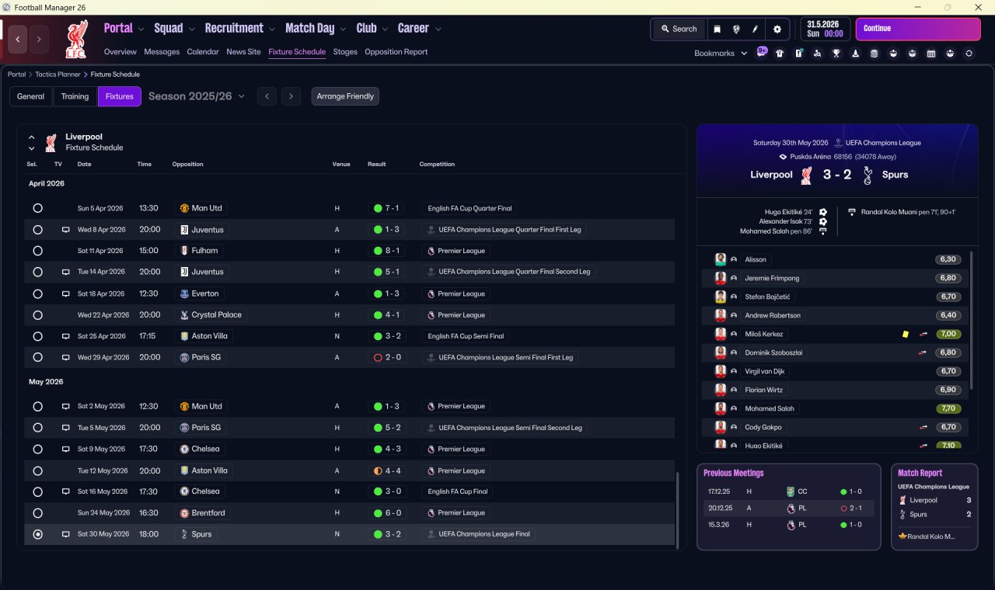995x590 pixels.
Task: Click the Everton crest in fixtures list
Action: pyautogui.click(x=184, y=293)
